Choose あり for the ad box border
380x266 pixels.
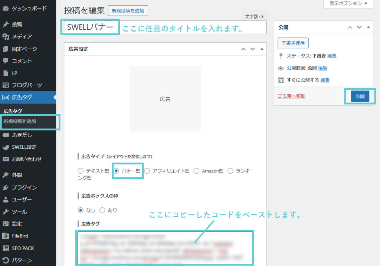pos(102,210)
